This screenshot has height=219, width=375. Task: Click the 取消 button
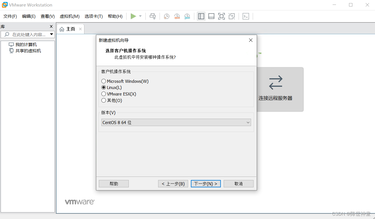click(x=239, y=184)
